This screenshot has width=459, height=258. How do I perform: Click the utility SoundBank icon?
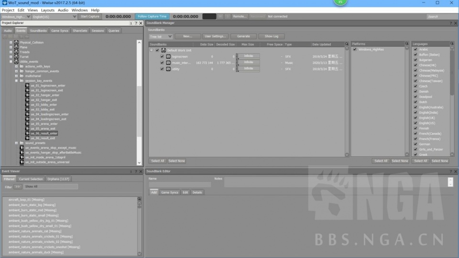point(168,69)
